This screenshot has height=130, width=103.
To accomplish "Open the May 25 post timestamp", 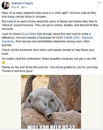I will point(15,7).
